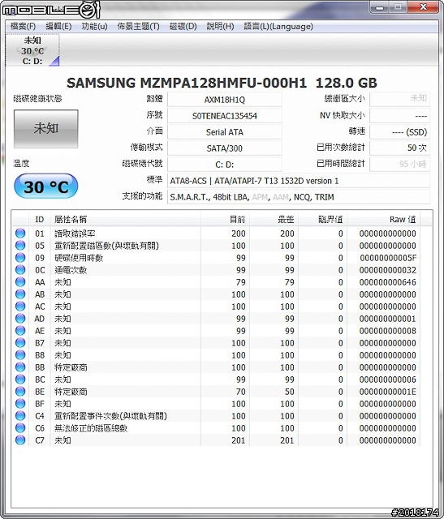Click status icon for attribute C6
Viewport: 444px width, 519px height.
20,428
